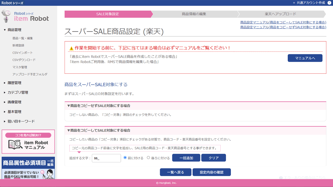Image resolution: width=333 pixels, height=187 pixels.
Task: Select the SALE対象設定 step tab
Action: tap(108, 14)
